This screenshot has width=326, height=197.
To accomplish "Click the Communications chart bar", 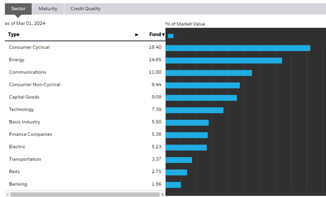I will click(x=209, y=73).
